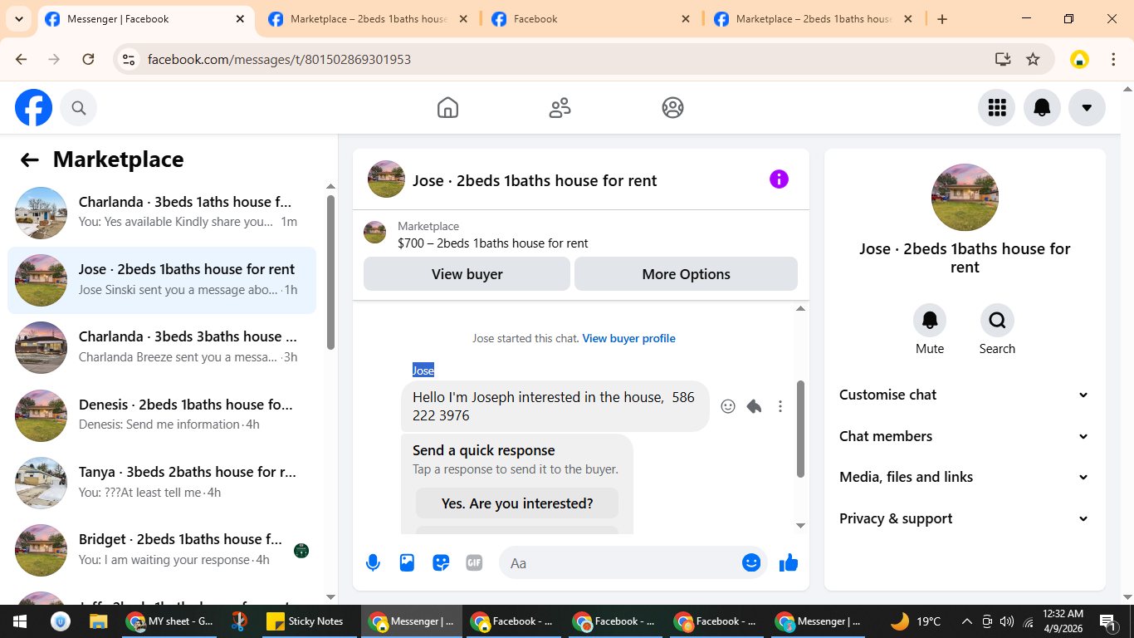The width and height of the screenshot is (1134, 638).
Task: Switch to the last Marketplace 2beds tab
Action: 814,19
